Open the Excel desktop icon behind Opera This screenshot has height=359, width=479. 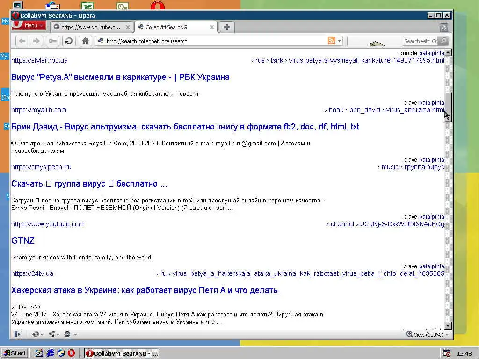tap(87, 6)
